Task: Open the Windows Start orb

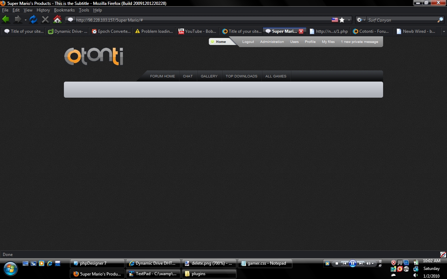Action: pyautogui.click(x=10, y=269)
